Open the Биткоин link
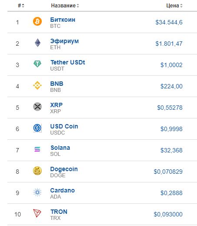Image resolution: width=197 pixels, height=226 pixels. pos(63,20)
